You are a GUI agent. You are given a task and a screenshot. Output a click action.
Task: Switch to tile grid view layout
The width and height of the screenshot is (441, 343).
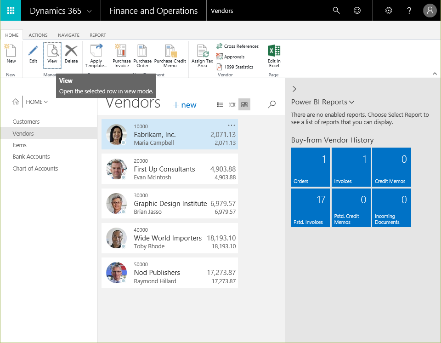244,105
